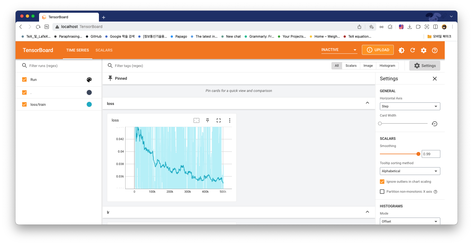The image size is (473, 245).
Task: Collapse the loss section
Action: (x=367, y=103)
